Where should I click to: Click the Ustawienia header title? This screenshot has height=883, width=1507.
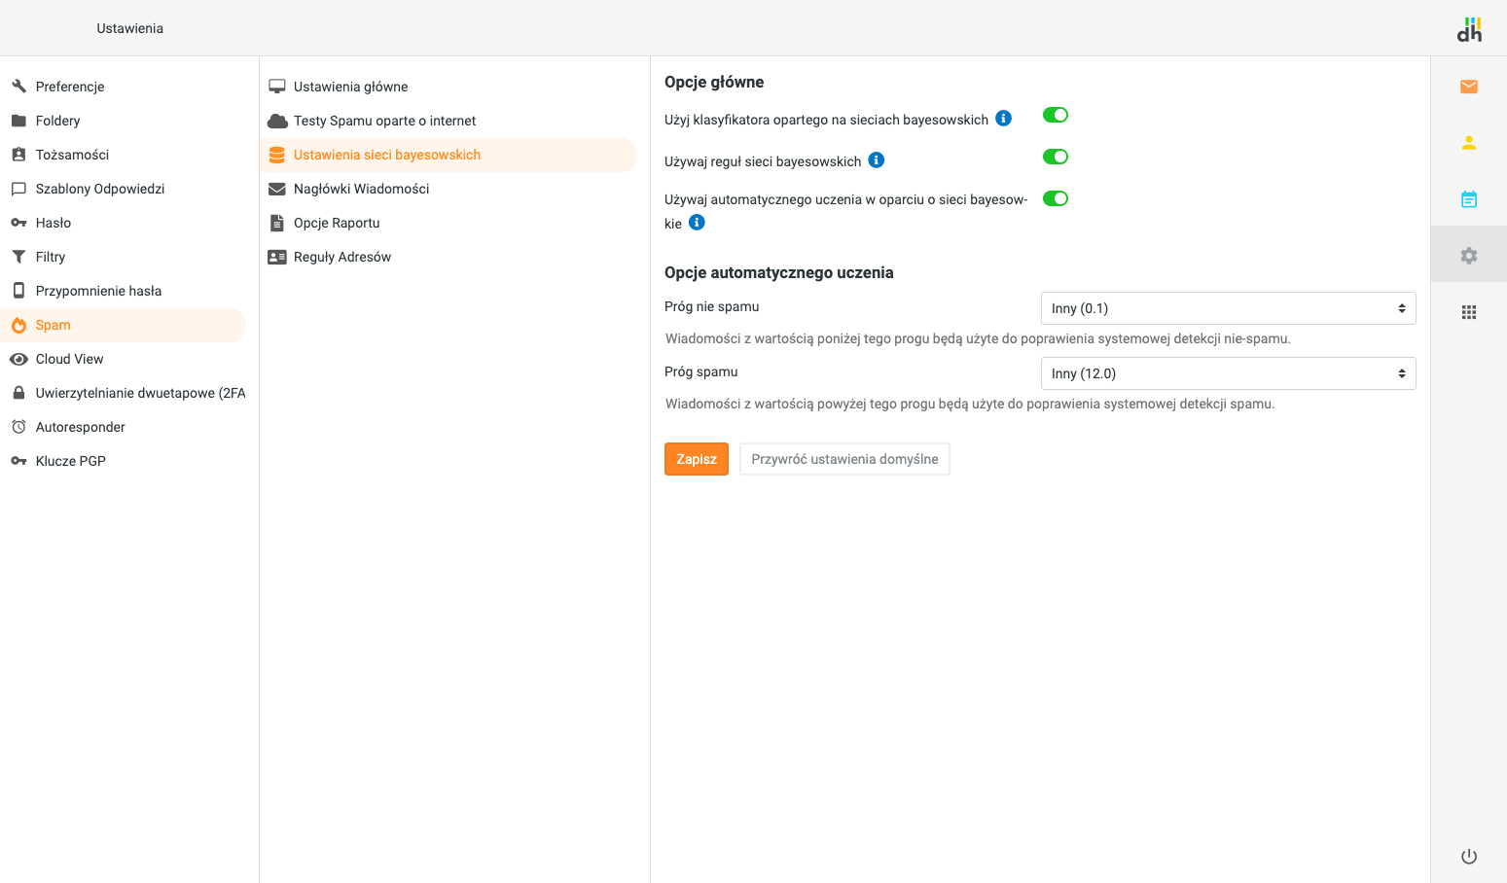(x=130, y=28)
